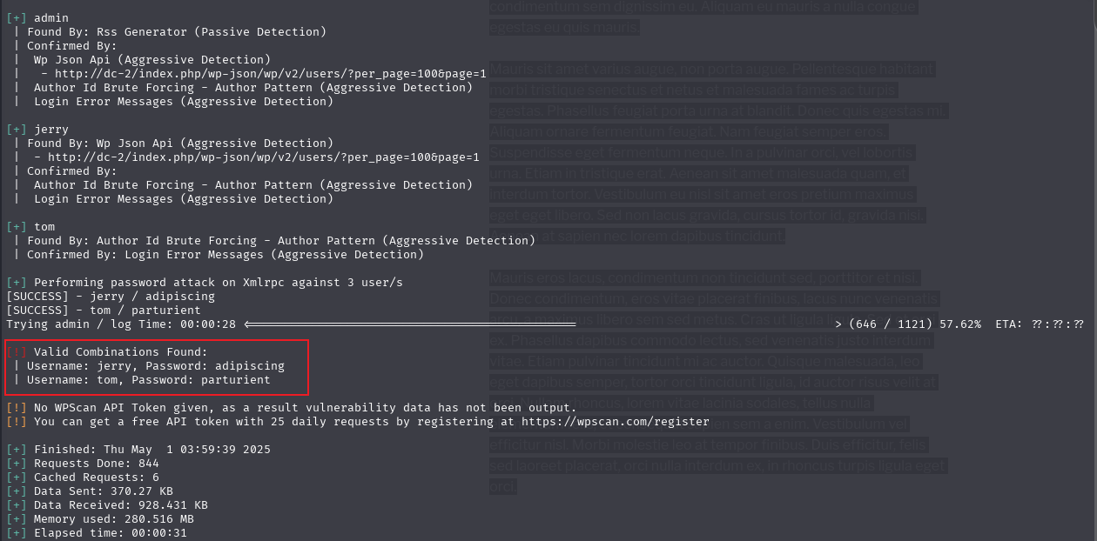Screen dimensions: 1097x541
Task: Click the "Data Received: 928.431 KB" line
Action: pyautogui.click(x=107, y=505)
